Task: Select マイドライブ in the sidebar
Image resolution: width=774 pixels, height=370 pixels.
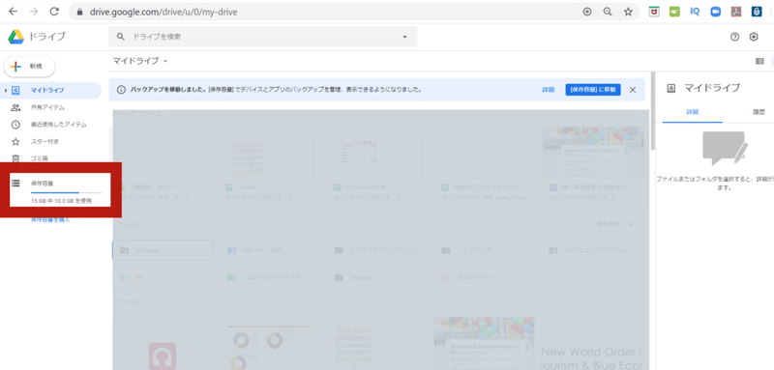Action: (x=51, y=90)
